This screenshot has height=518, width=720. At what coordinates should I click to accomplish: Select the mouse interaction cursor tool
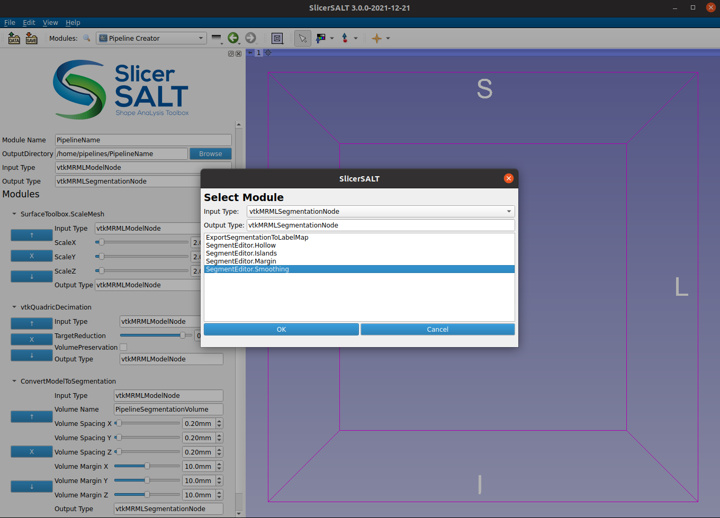point(302,38)
